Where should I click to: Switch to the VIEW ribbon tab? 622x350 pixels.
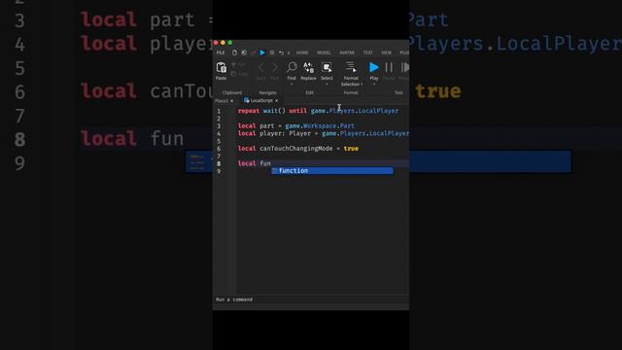(386, 52)
